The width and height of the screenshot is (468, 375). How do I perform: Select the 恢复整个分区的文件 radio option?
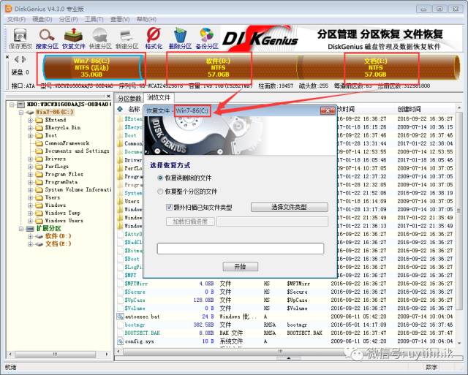coord(160,192)
